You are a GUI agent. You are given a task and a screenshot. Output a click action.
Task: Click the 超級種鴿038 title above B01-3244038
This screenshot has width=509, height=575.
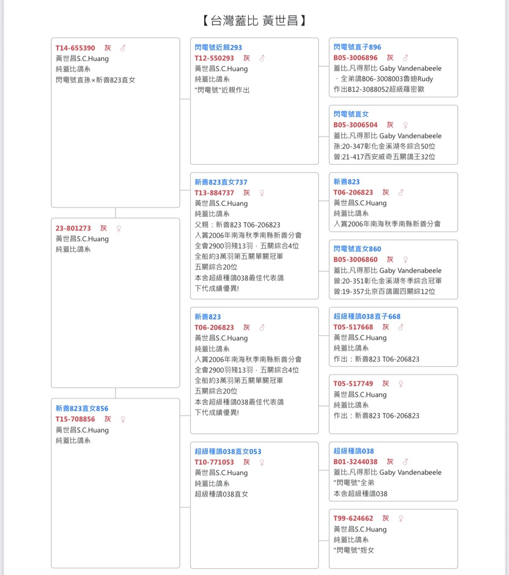point(353,451)
